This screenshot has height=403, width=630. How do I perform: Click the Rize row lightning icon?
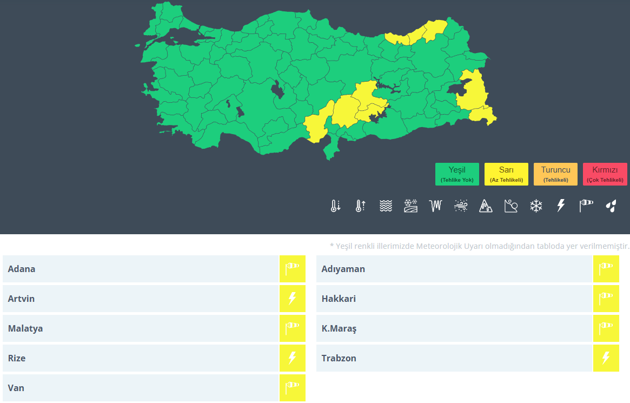pos(293,358)
